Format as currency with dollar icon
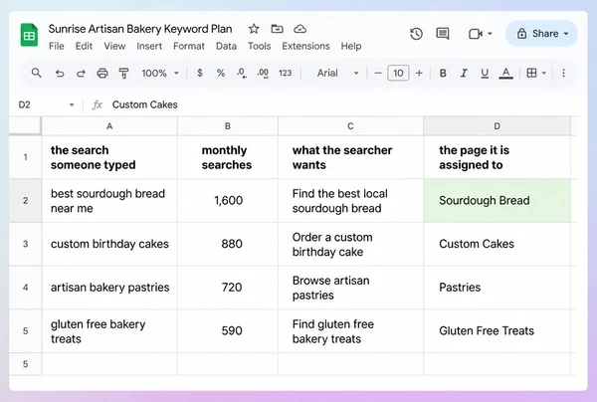Image resolution: width=597 pixels, height=402 pixels. [200, 73]
